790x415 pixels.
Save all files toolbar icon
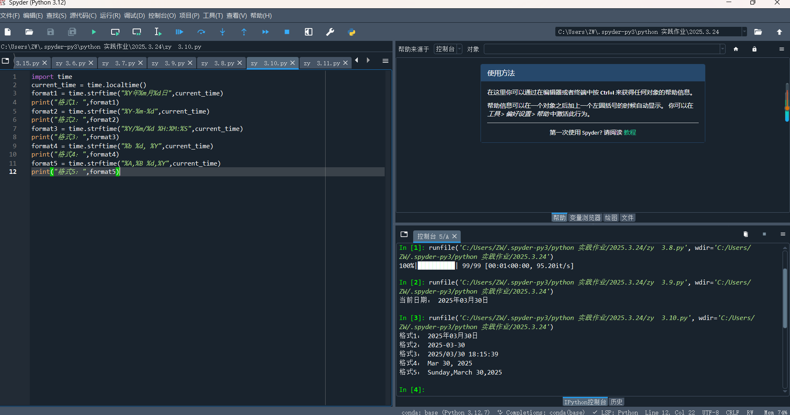pos(72,32)
